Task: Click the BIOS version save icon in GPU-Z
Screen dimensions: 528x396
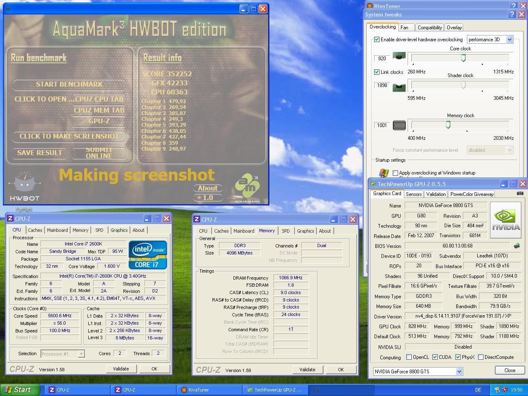Action: point(516,246)
